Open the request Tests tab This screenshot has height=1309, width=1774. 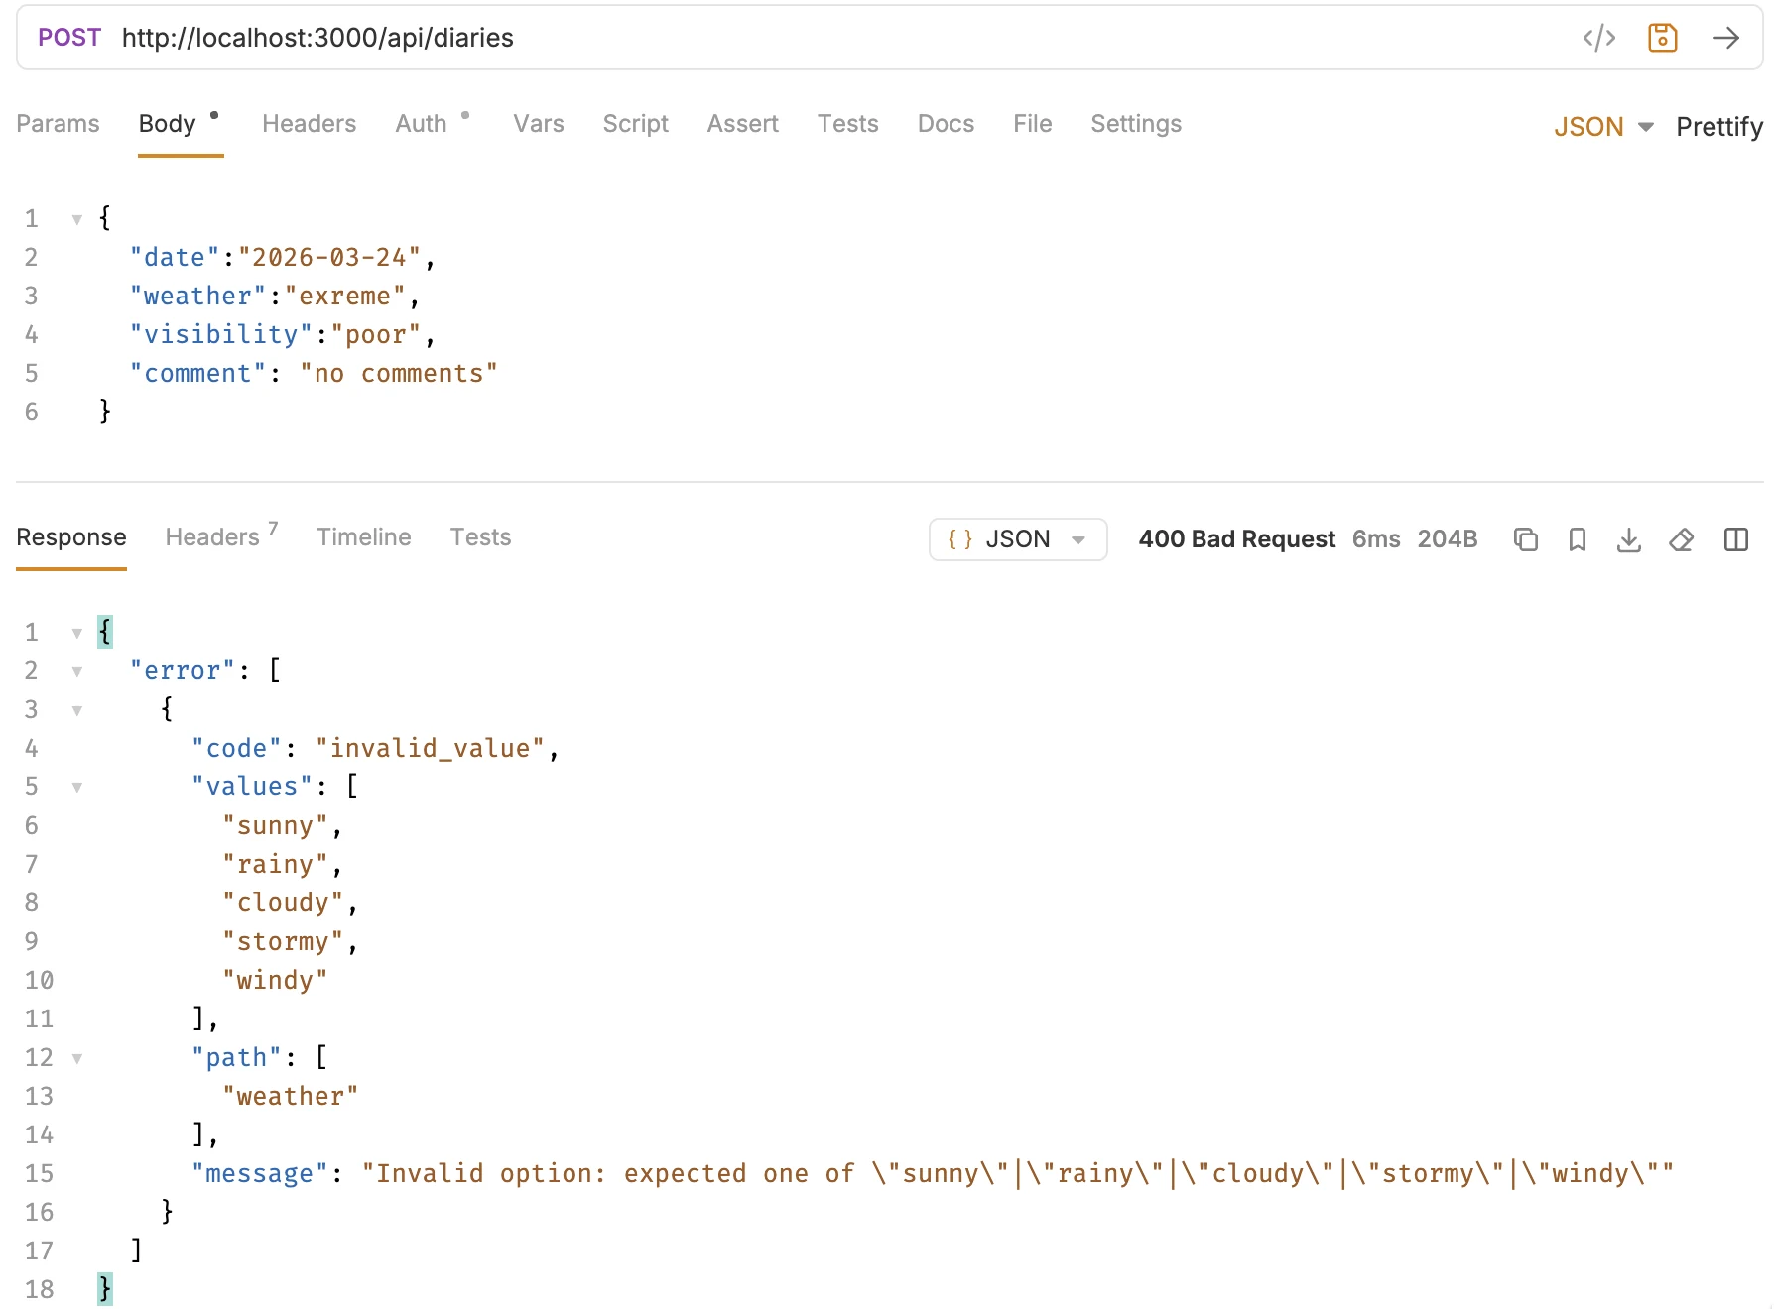(x=848, y=124)
